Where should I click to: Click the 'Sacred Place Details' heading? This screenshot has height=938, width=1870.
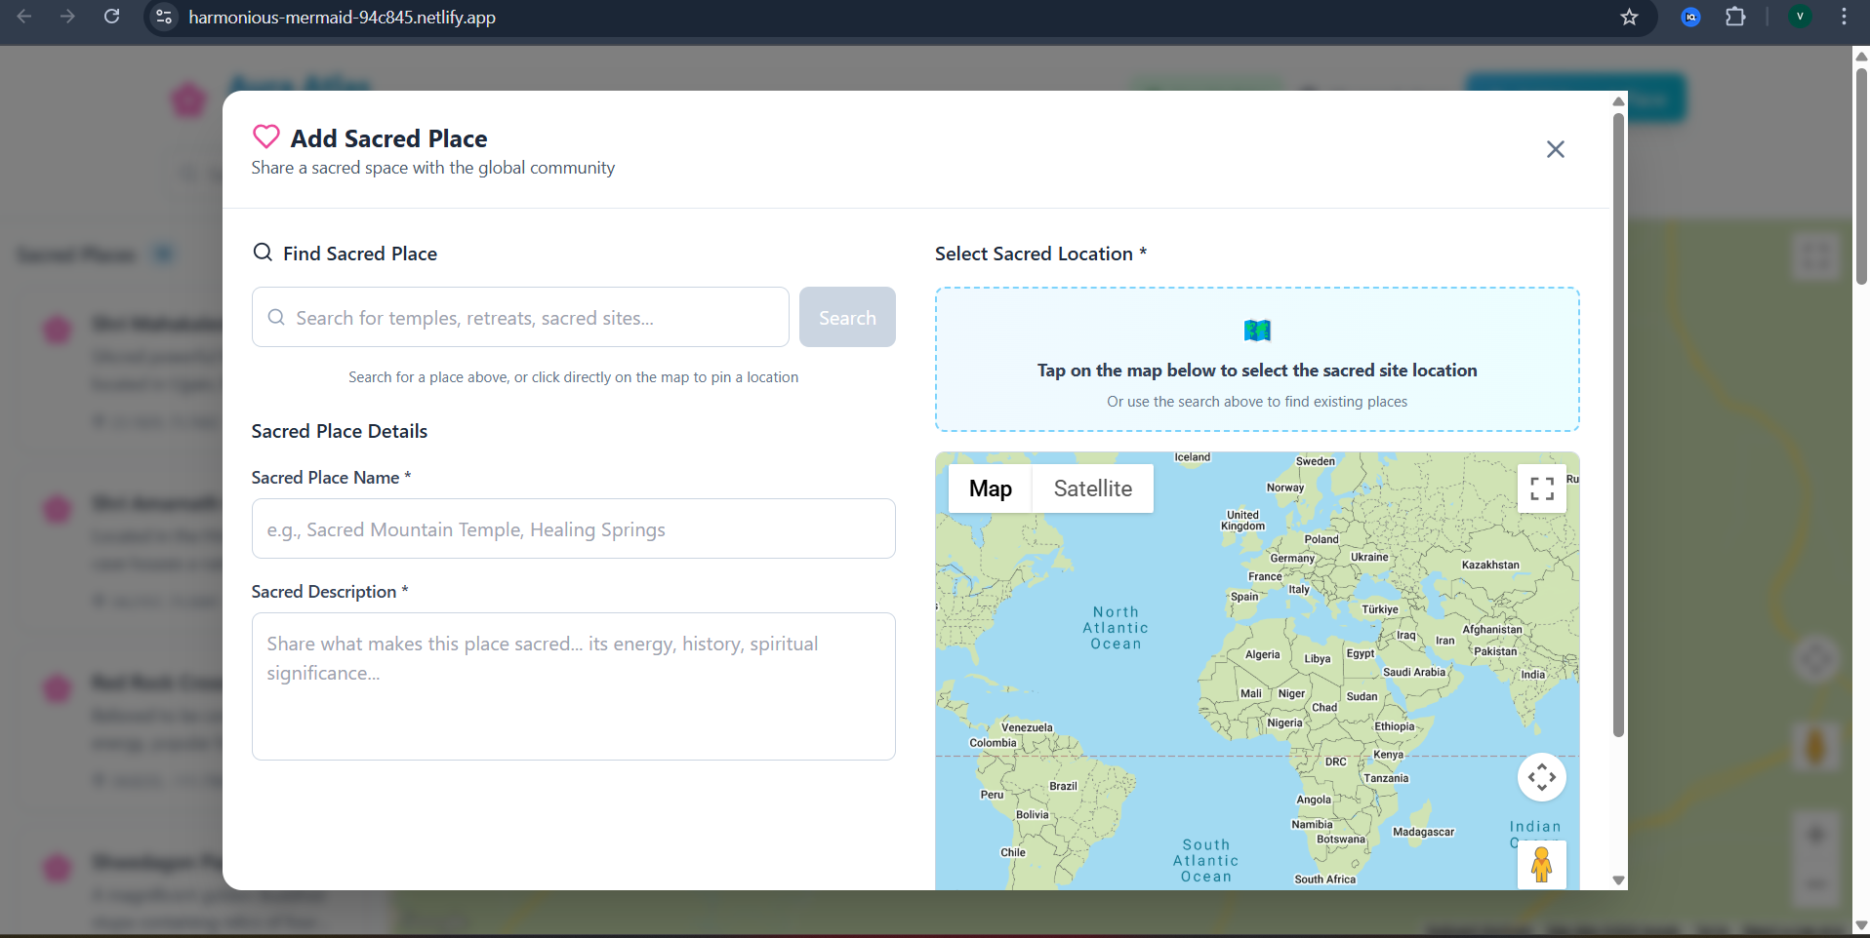pyautogui.click(x=340, y=431)
